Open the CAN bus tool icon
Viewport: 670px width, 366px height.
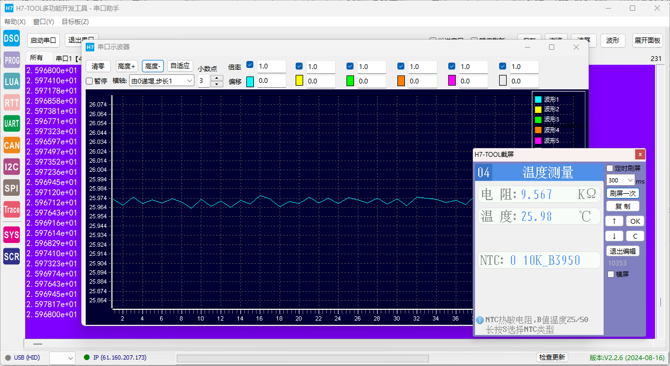click(x=11, y=145)
